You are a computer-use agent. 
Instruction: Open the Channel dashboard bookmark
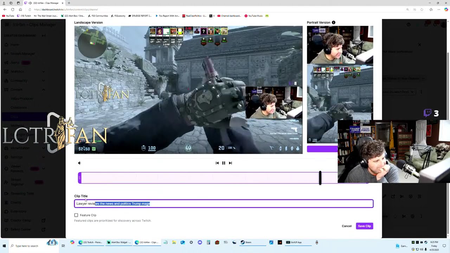pyautogui.click(x=229, y=16)
